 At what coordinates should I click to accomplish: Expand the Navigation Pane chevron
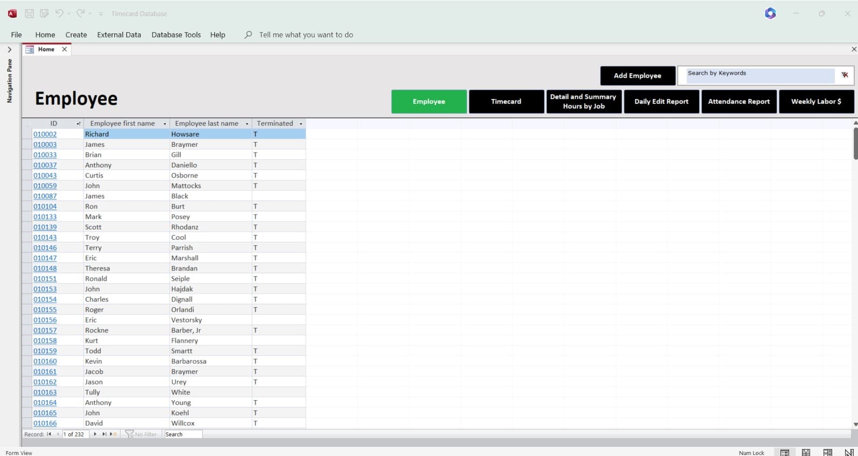pyautogui.click(x=9, y=49)
